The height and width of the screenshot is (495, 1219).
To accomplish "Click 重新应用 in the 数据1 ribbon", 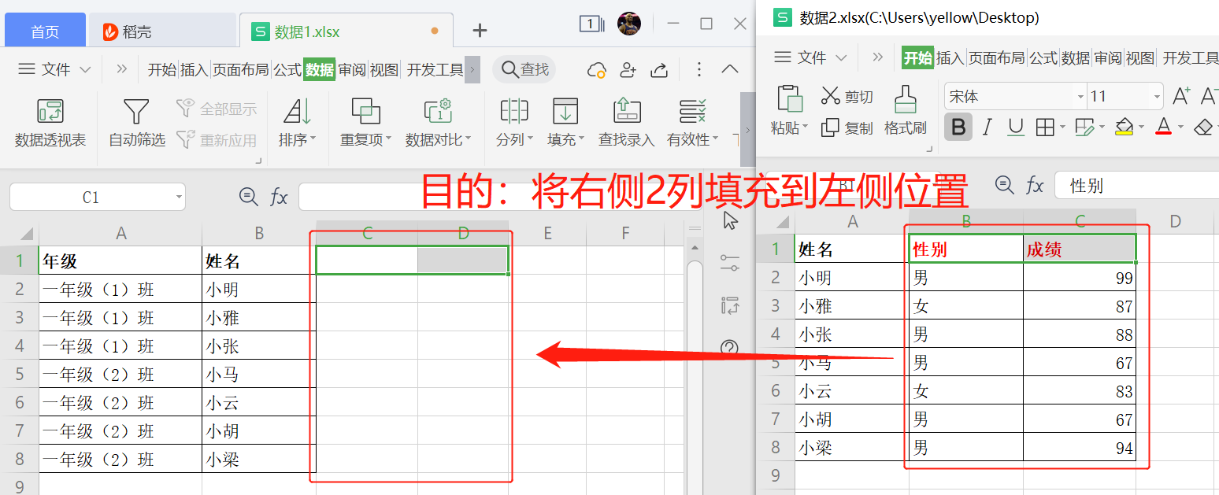I will coord(217,140).
